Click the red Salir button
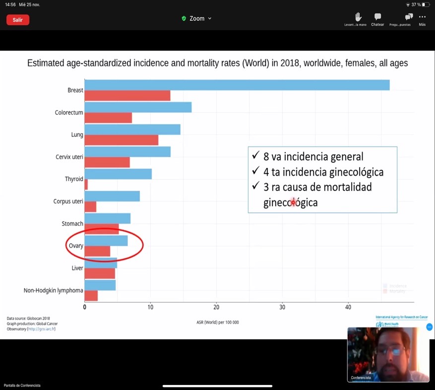 coord(18,20)
